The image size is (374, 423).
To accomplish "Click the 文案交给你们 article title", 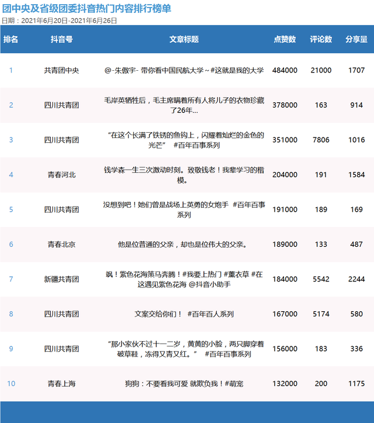I will 184,314.
